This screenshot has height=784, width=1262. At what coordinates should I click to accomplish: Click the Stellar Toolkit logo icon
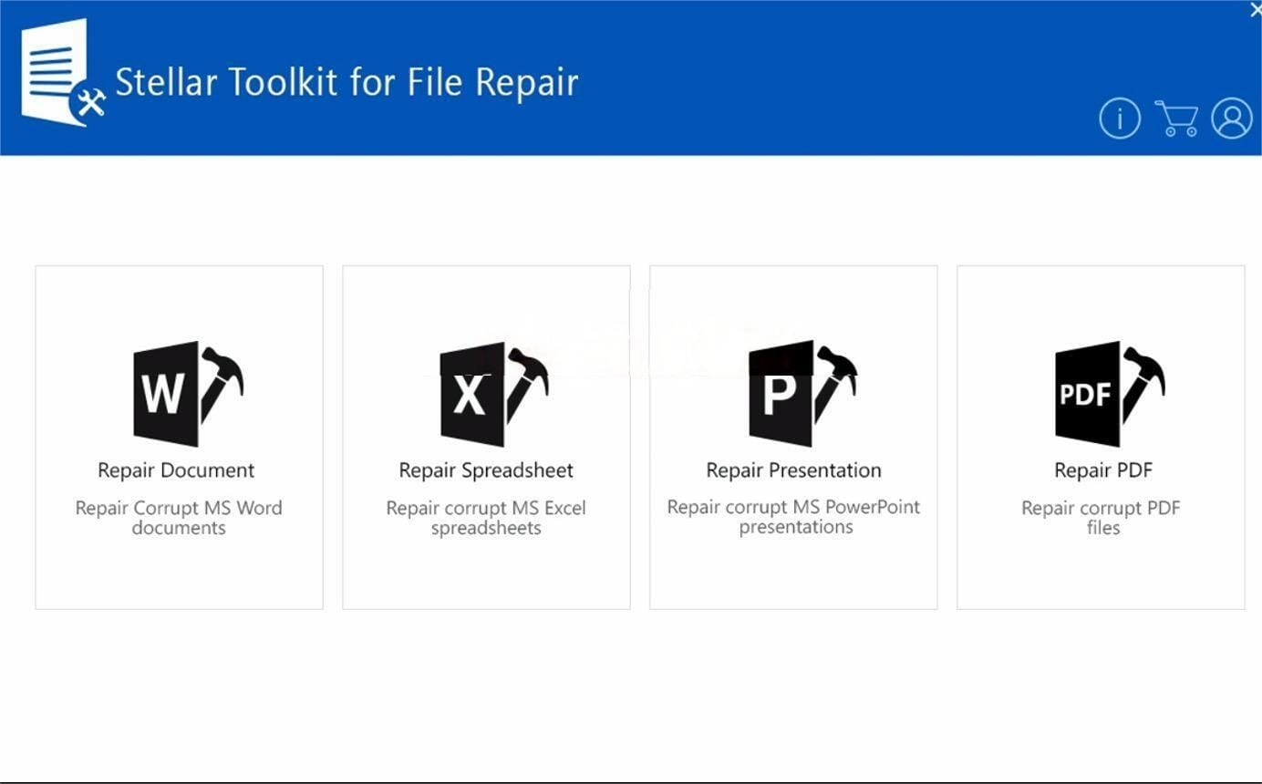(x=63, y=73)
